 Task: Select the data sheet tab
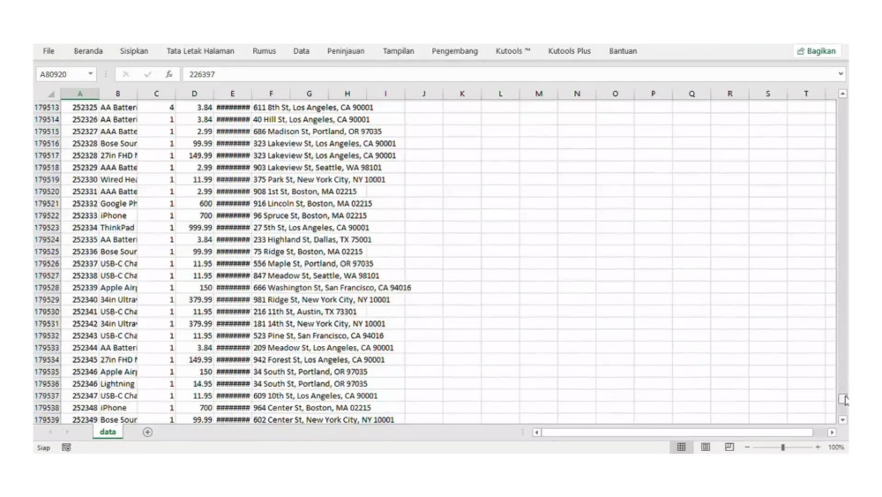click(x=108, y=432)
